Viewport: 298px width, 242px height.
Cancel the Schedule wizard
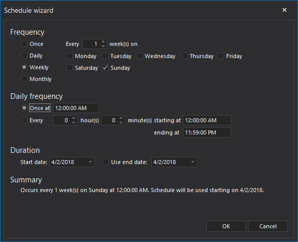point(268,226)
